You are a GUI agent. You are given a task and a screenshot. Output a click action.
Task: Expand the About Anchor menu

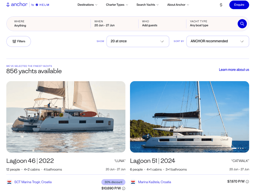[178, 5]
